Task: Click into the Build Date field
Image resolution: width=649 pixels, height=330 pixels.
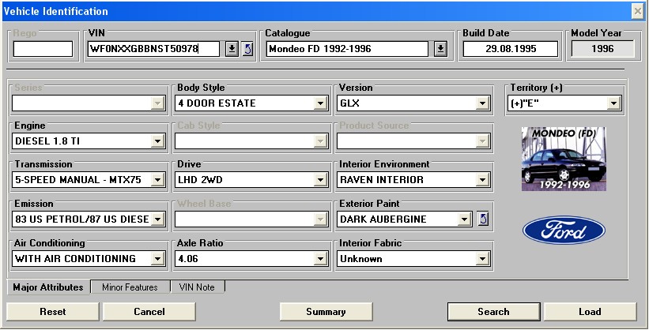Action: (510, 49)
